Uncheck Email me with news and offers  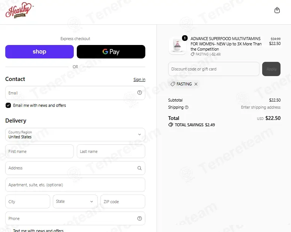pos(8,105)
